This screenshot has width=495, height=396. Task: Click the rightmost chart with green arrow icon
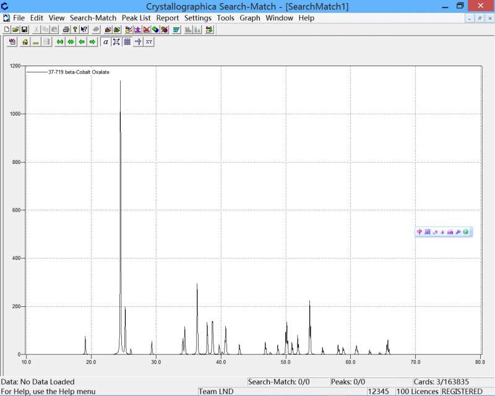tap(209, 30)
